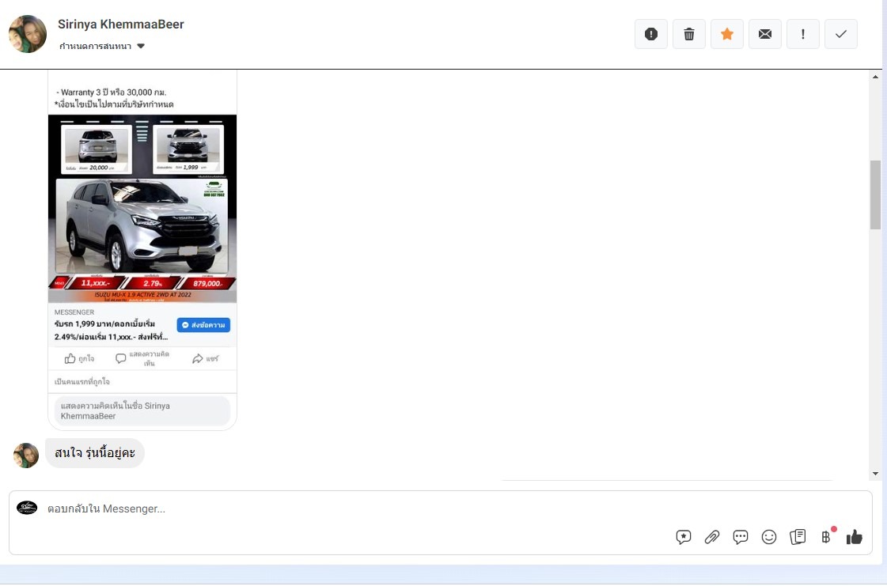Viewport: 887px width, 586px height.
Task: Send a thumbs up like
Action: pos(855,537)
